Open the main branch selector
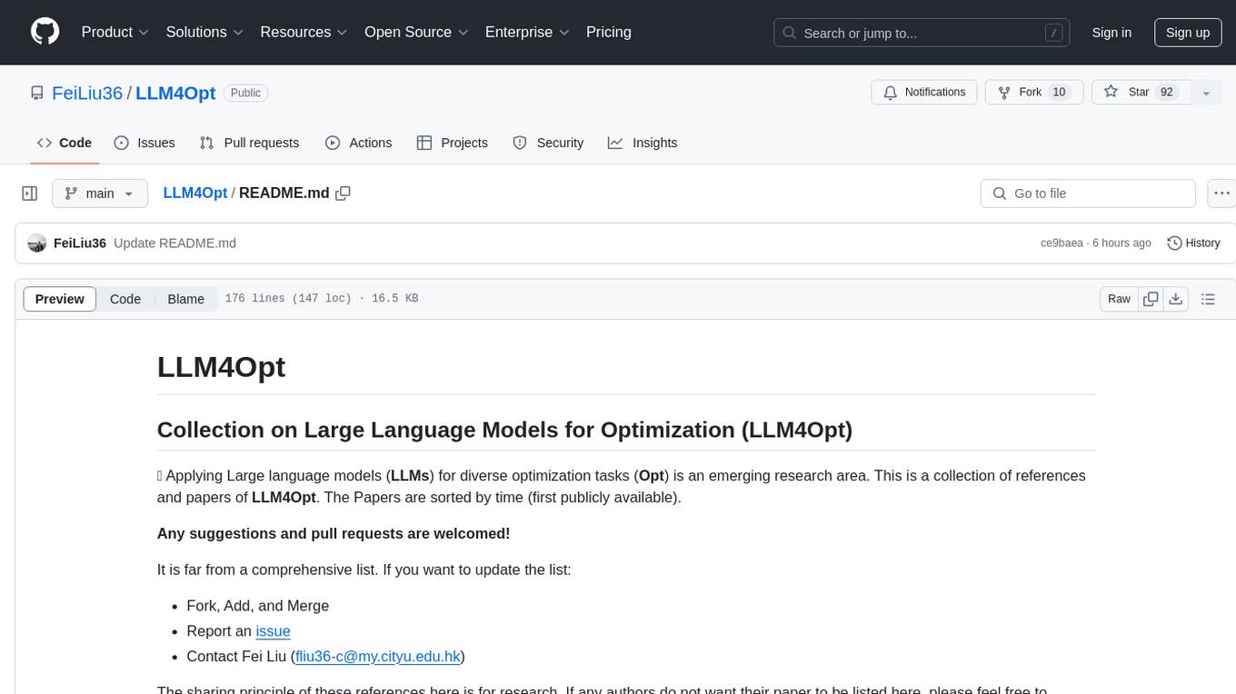1236x694 pixels. 99,193
